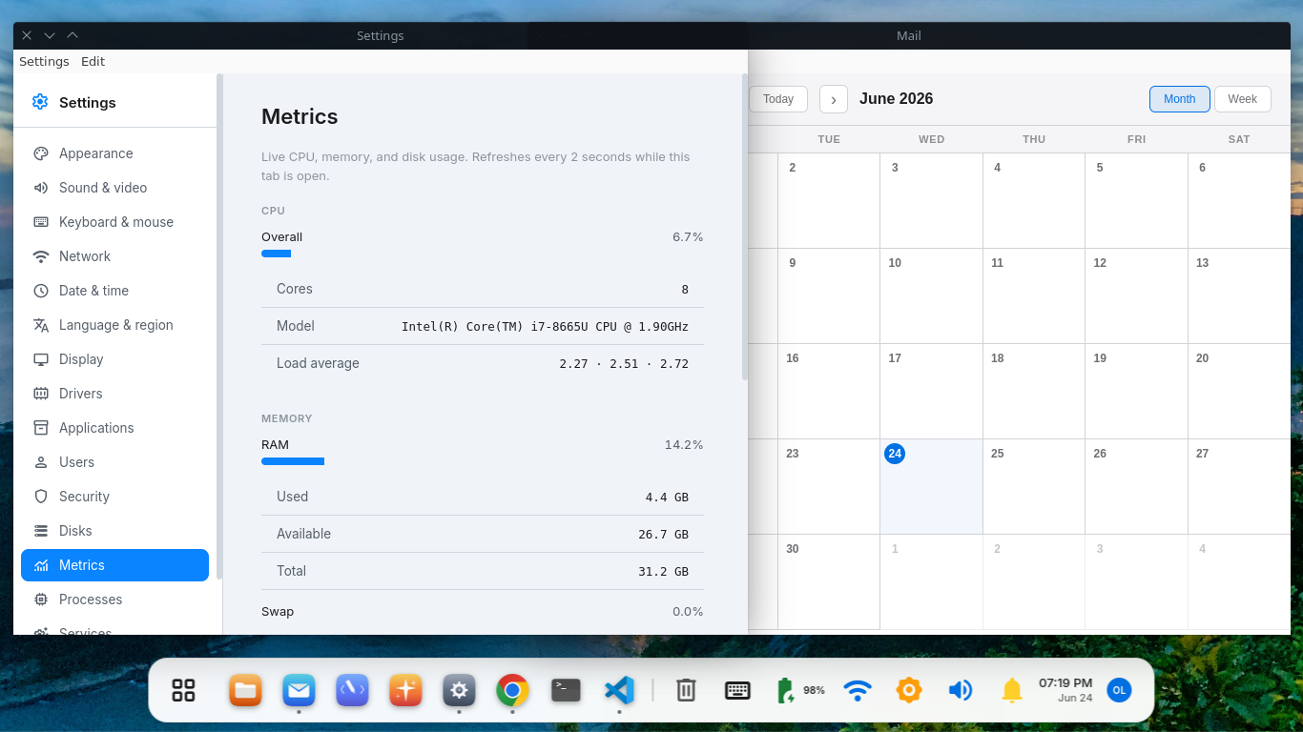Click the Total 31.2 GB row
Image resolution: width=1303 pixels, height=732 pixels.
click(x=483, y=571)
